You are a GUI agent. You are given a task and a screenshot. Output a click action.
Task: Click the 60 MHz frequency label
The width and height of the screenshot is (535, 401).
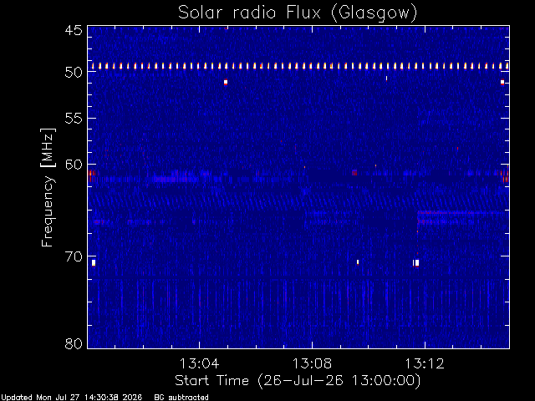pos(74,165)
